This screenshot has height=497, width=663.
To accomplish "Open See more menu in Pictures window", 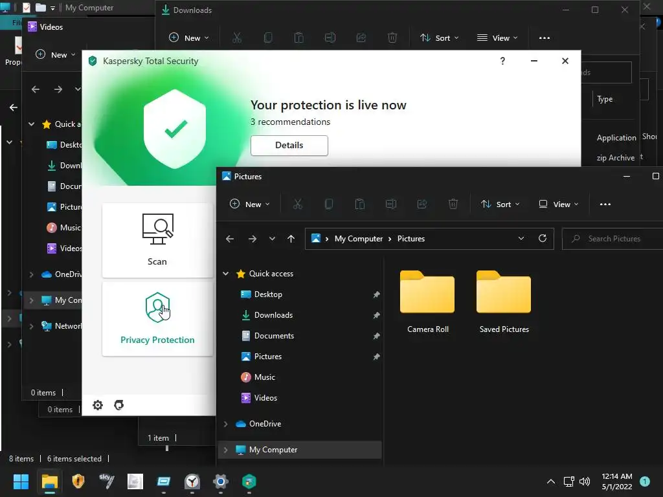I will coord(605,204).
